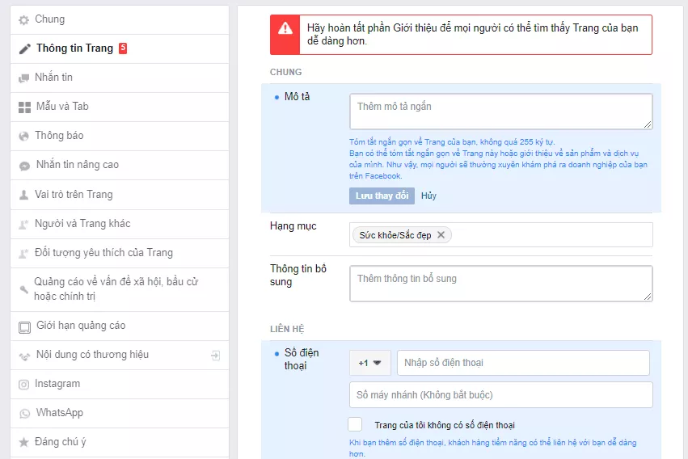Select Nhắn tin nâng cao in sidebar
The width and height of the screenshot is (688, 459).
coord(77,165)
